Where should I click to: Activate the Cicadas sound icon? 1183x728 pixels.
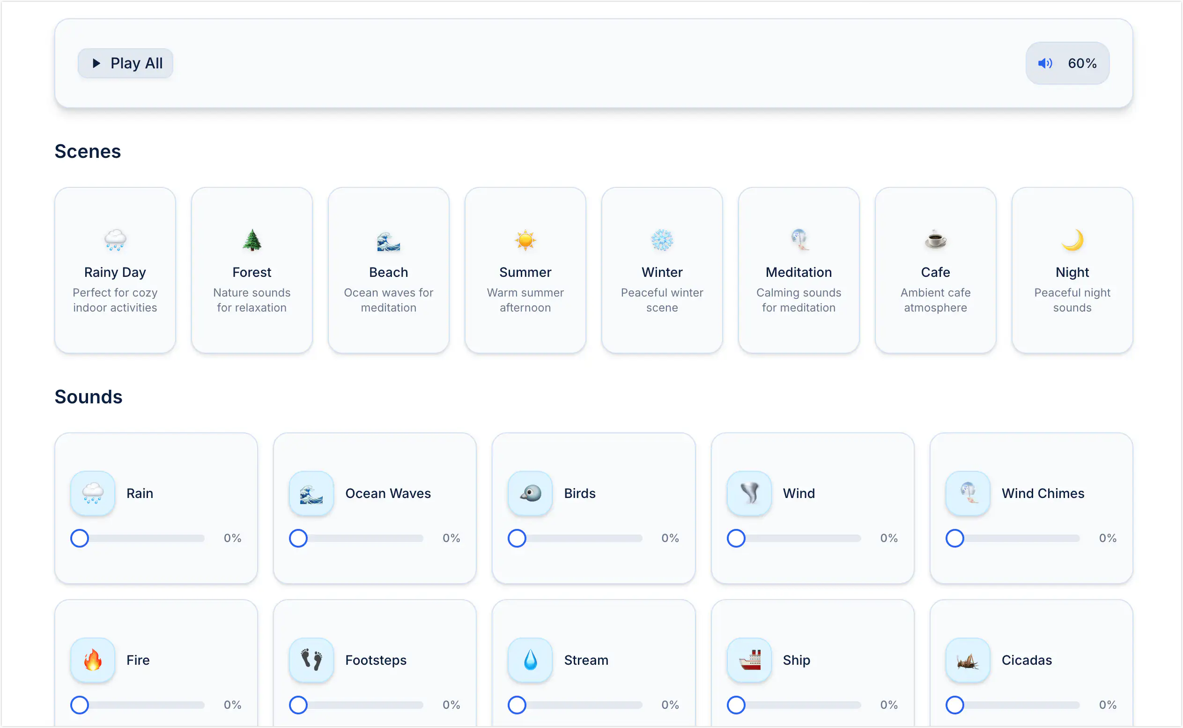coord(968,660)
